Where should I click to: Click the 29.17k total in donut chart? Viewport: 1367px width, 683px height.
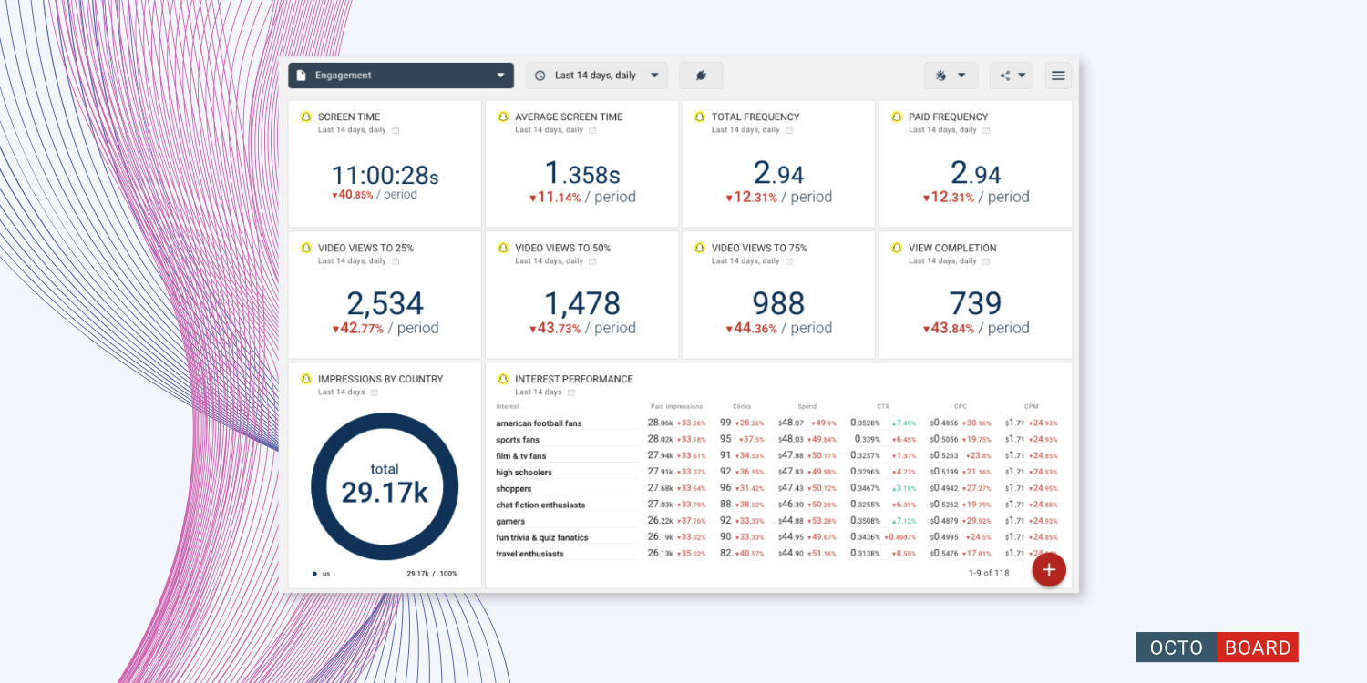(385, 493)
